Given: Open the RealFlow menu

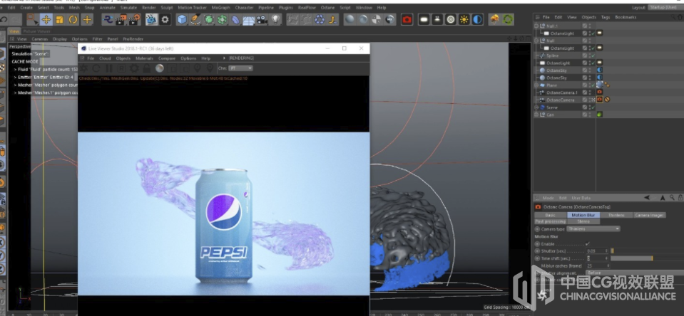Looking at the screenshot, I should click(x=307, y=7).
